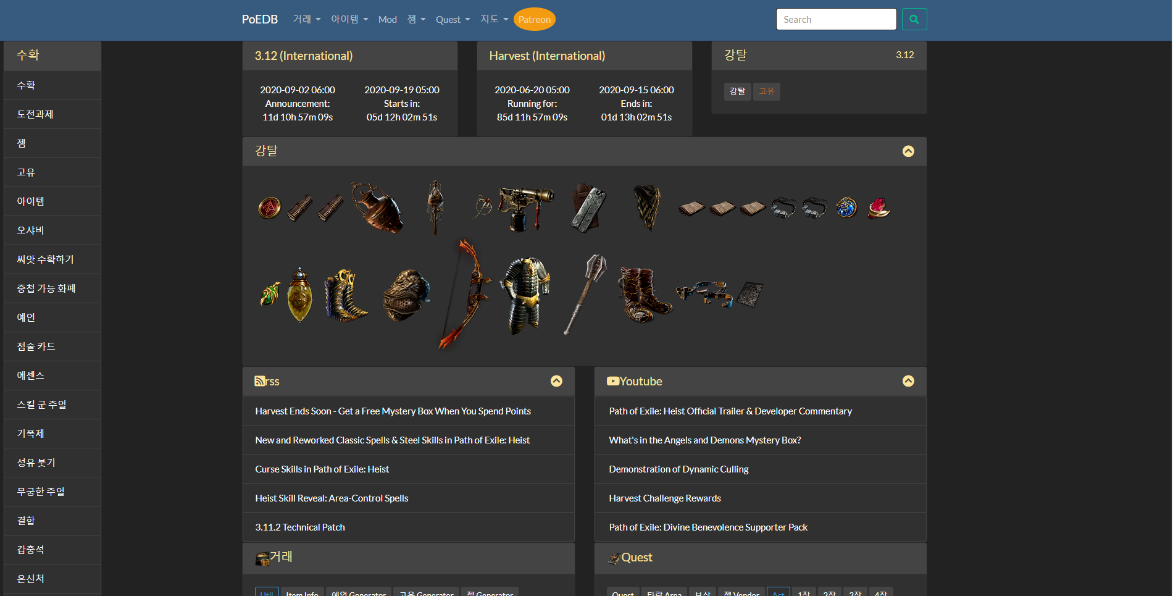Go to PoEDB home logo
Viewport: 1173px width, 596px height.
(x=260, y=19)
